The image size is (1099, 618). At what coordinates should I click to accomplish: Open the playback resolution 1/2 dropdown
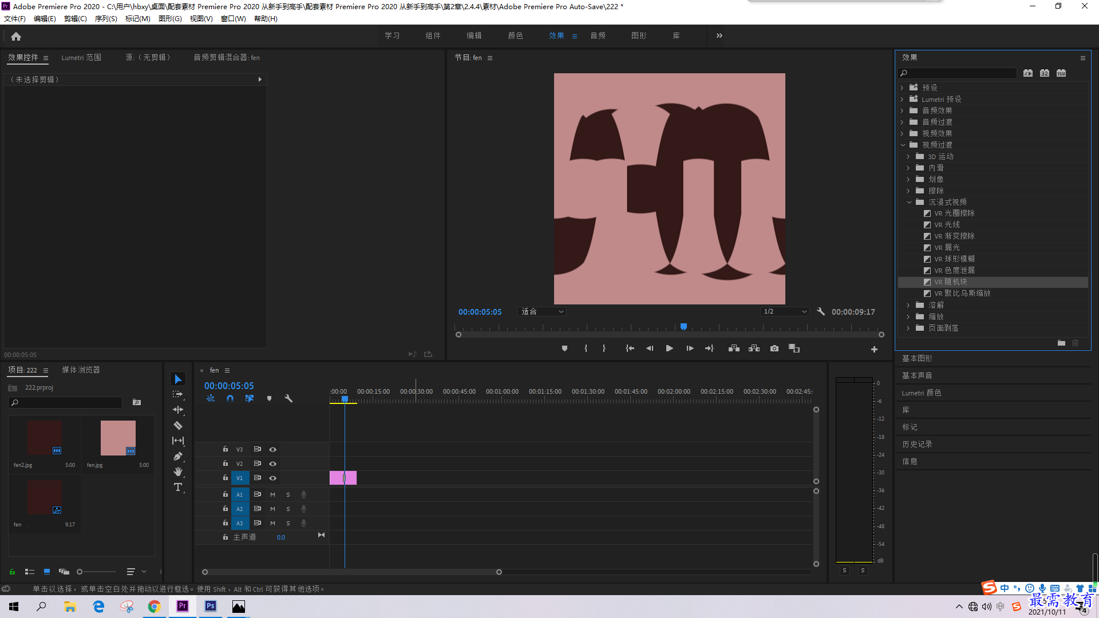click(785, 312)
